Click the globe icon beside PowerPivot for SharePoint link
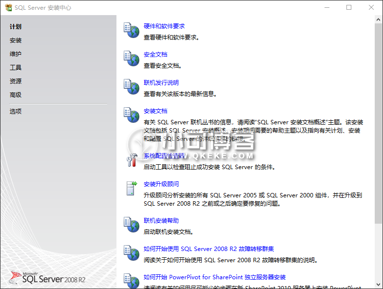 point(132,281)
